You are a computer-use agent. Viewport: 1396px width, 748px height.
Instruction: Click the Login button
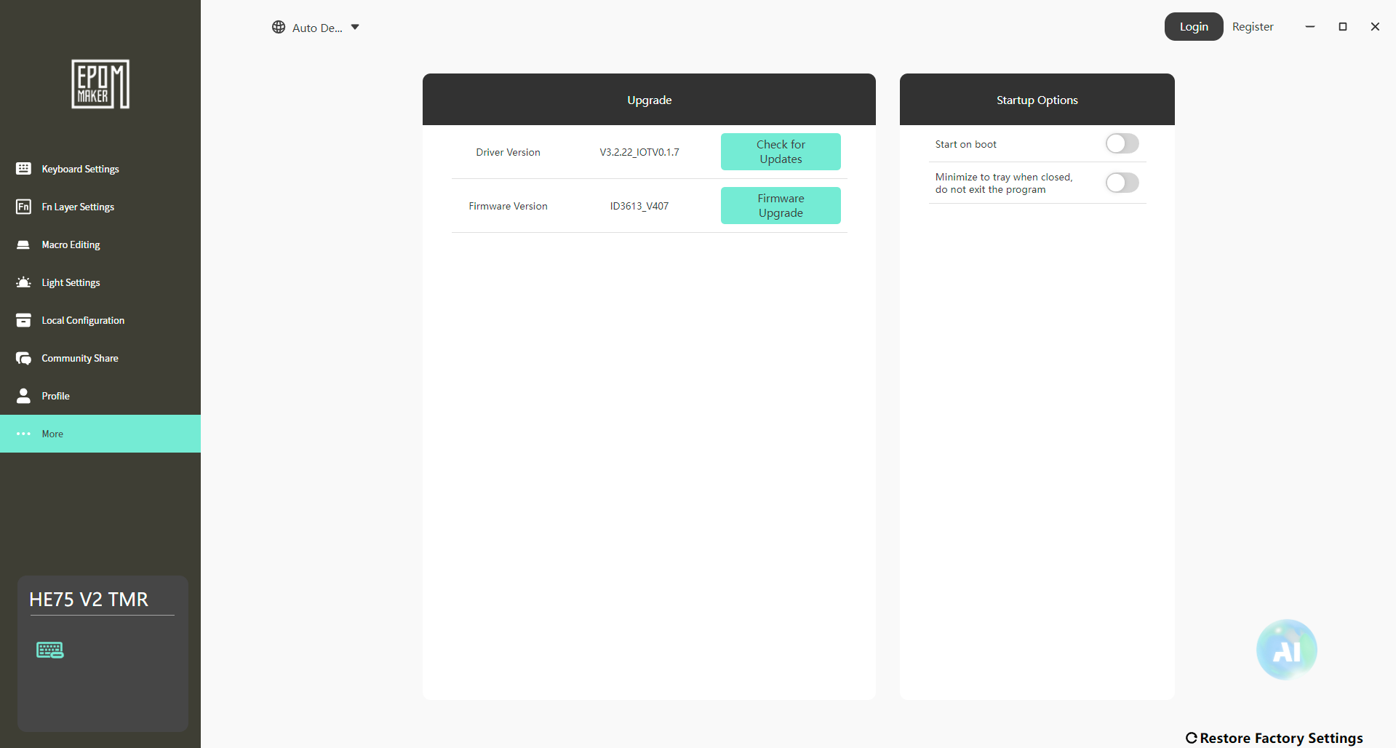pyautogui.click(x=1194, y=27)
